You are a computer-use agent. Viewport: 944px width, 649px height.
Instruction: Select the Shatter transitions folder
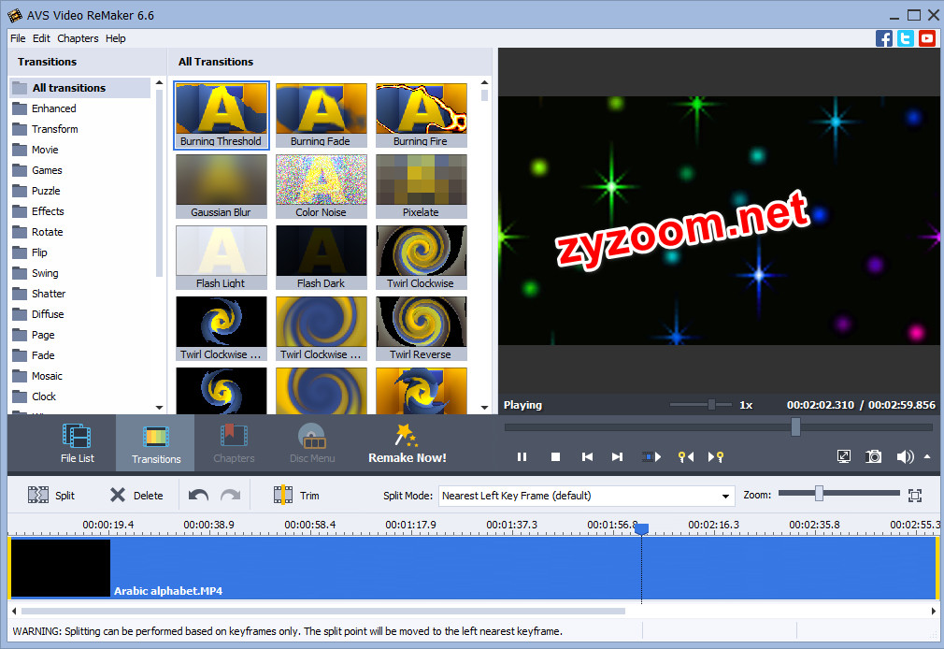pos(80,294)
